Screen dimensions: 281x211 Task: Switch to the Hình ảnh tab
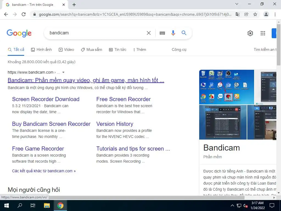(x=41, y=49)
